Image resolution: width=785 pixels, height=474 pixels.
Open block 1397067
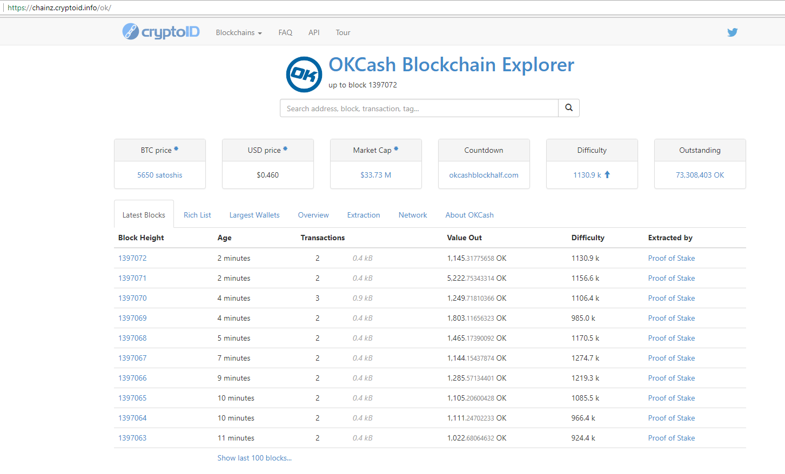coord(132,358)
